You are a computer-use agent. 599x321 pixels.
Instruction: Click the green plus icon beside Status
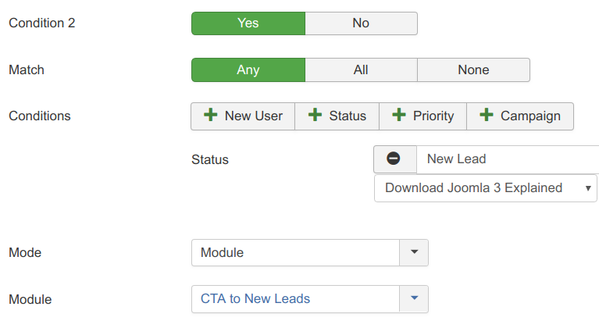pos(316,115)
